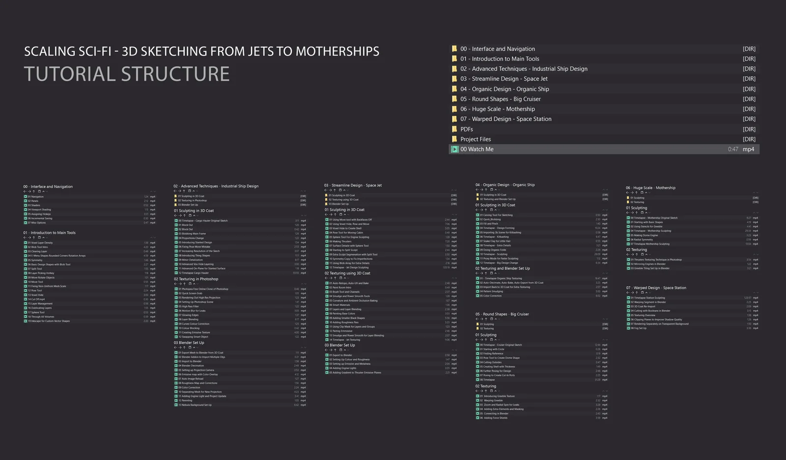786x460 pixels.
Task: Click the copy icon under "02 Texturing in Photoshop"
Action: click(190, 284)
